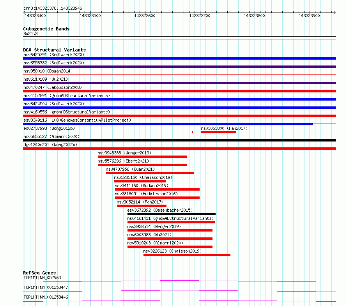347x306 pixels.
Task: Select the RefSeq Genes track title
Action: (x=40, y=273)
